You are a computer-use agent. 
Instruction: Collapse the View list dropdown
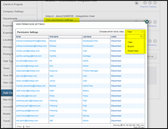[135, 32]
